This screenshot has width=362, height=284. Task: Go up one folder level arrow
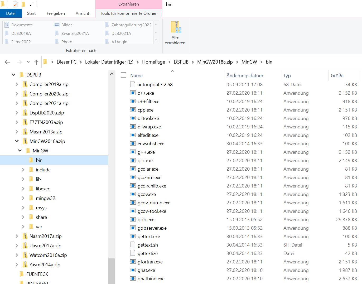pos(36,62)
